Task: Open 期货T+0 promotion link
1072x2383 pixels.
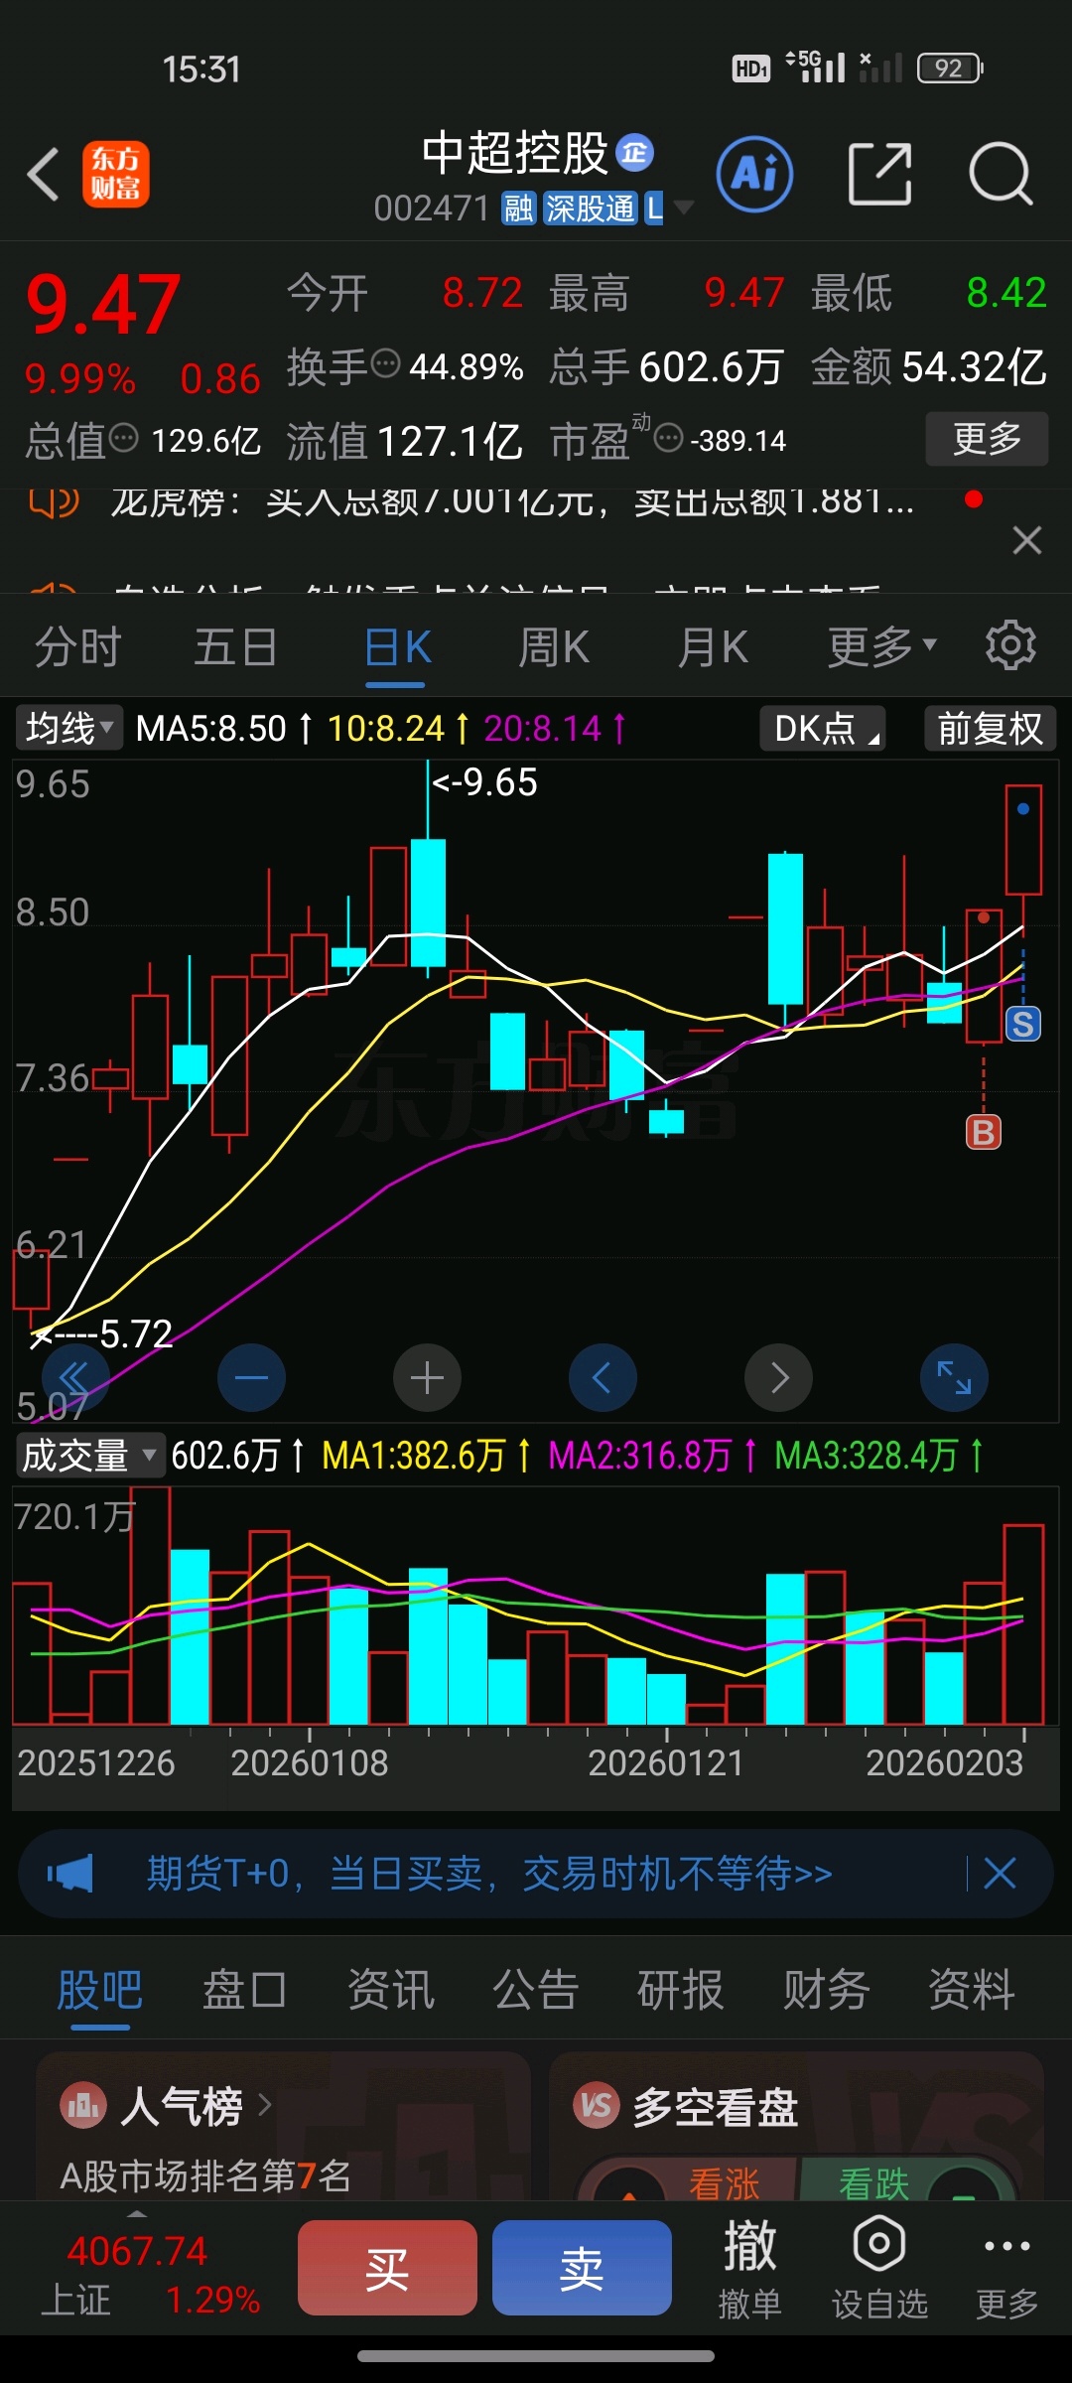Action: coord(488,1874)
